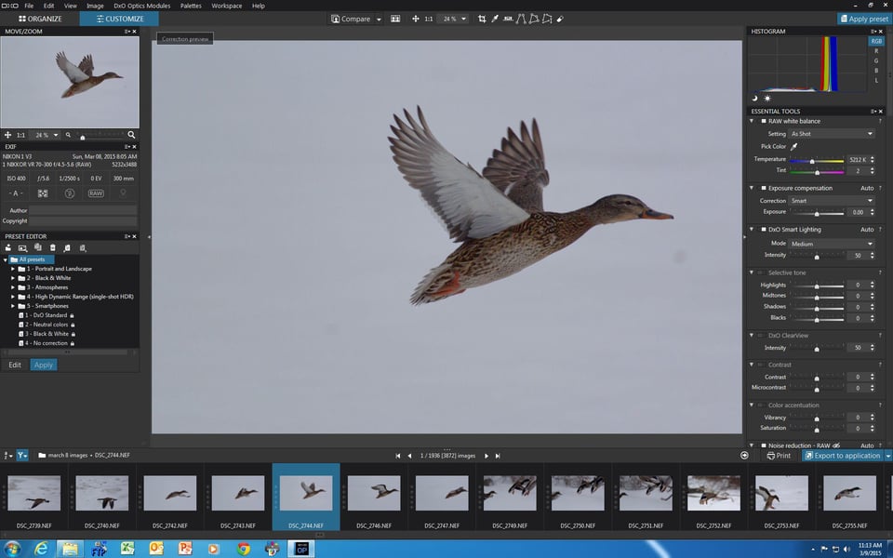The image size is (893, 558).
Task: Expand the 1 - Portrait and Landscape preset folder
Action: [13, 269]
